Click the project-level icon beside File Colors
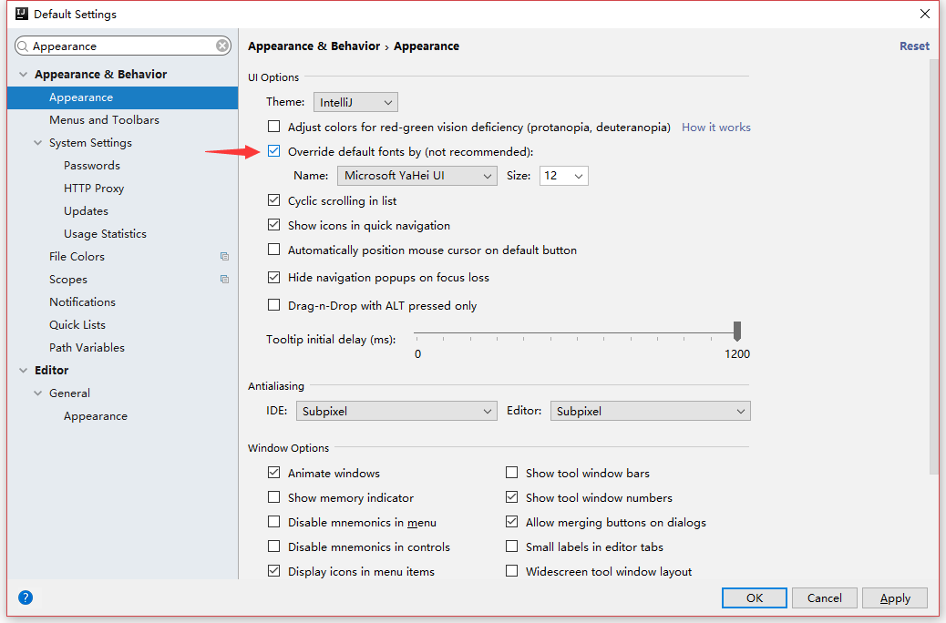The height and width of the screenshot is (623, 946). tap(224, 257)
